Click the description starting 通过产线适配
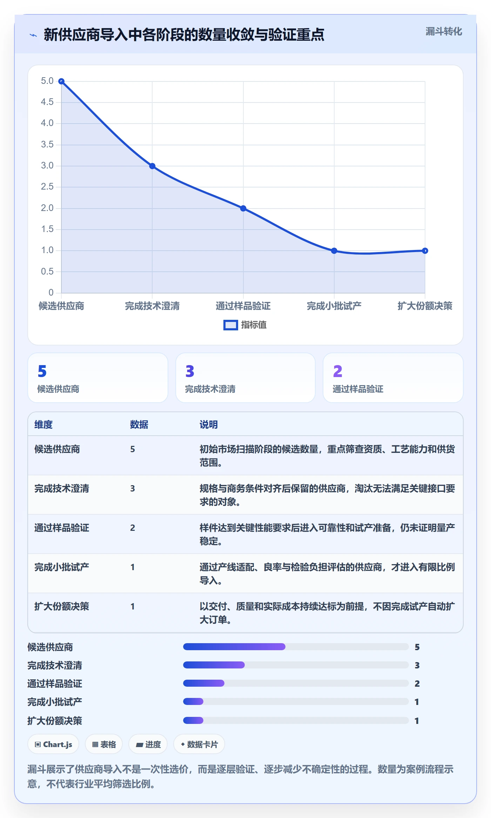 tap(327, 574)
